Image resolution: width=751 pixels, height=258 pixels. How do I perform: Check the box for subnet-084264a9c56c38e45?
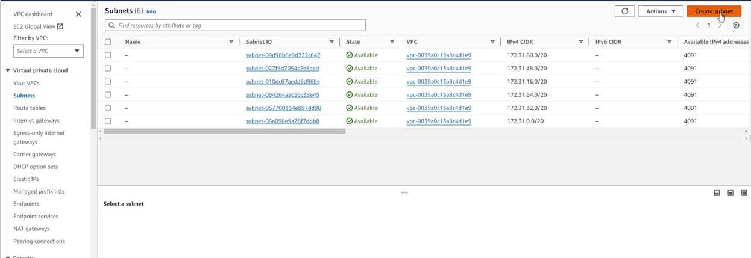[x=108, y=95]
